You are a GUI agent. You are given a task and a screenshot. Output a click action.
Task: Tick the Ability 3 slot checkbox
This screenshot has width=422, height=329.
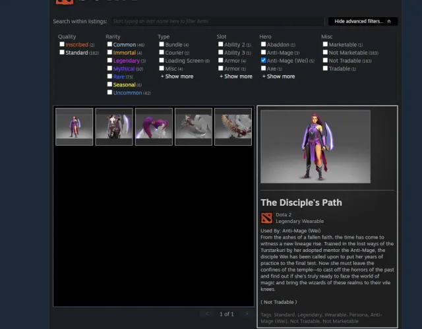point(221,52)
